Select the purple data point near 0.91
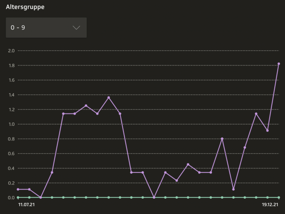This screenshot has width=285, height=214. [267, 131]
